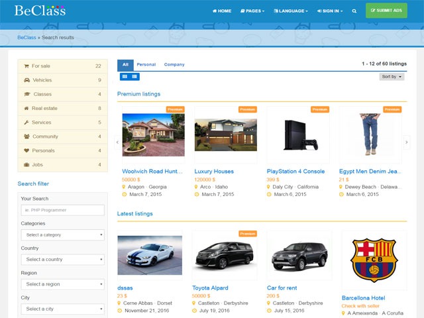Viewport: 424px width, 318px height.
Task: Open the Sign In dropdown menu
Action: [330, 11]
